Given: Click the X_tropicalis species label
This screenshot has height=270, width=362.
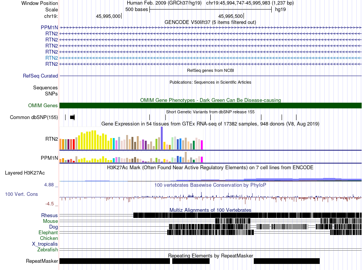Looking at the screenshot, I should tap(45, 244).
